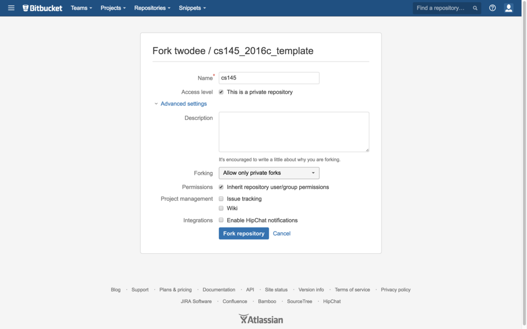Enable the Wiki checkbox

pyautogui.click(x=221, y=208)
